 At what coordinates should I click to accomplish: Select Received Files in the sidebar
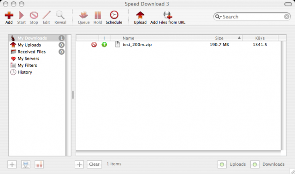37,52
